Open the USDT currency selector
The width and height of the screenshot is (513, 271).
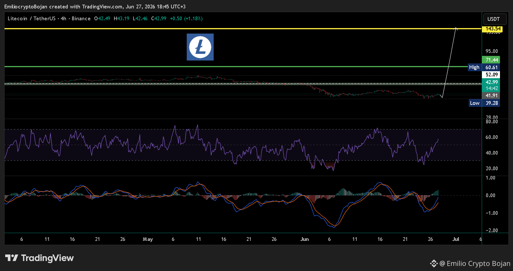495,19
